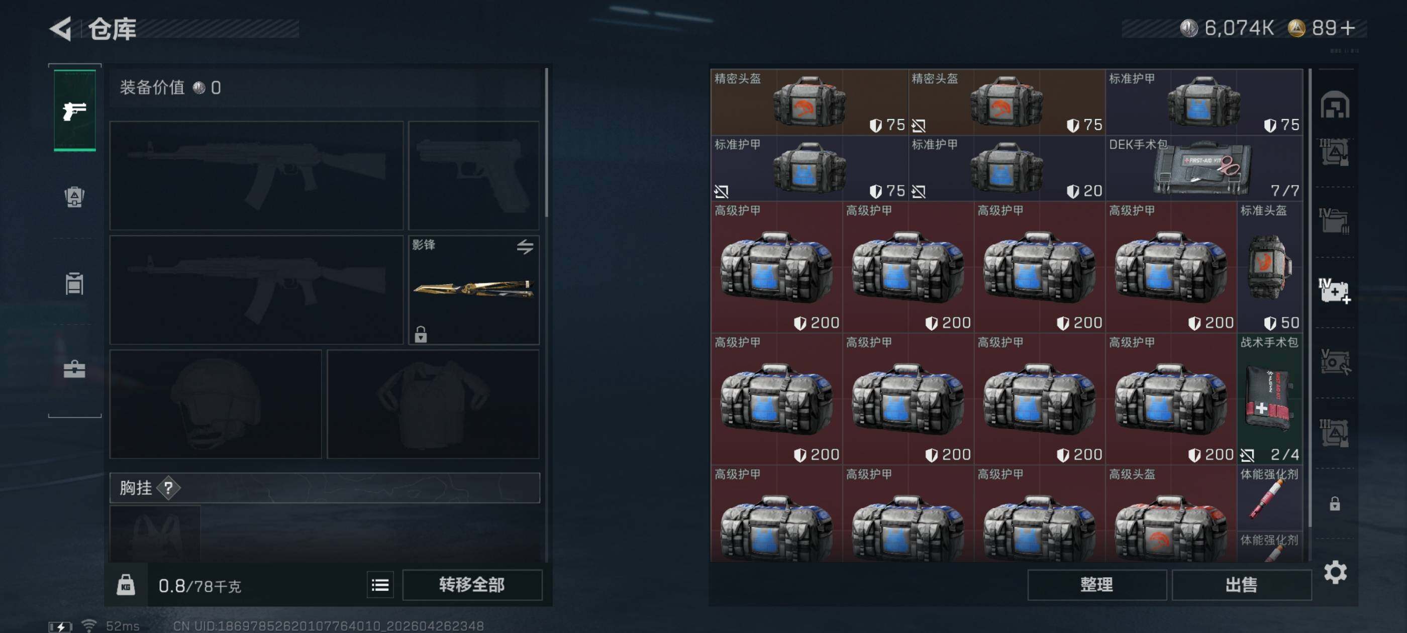This screenshot has height=633, width=1407.
Task: Toggle the list view icon beside 转移全部
Action: click(380, 585)
